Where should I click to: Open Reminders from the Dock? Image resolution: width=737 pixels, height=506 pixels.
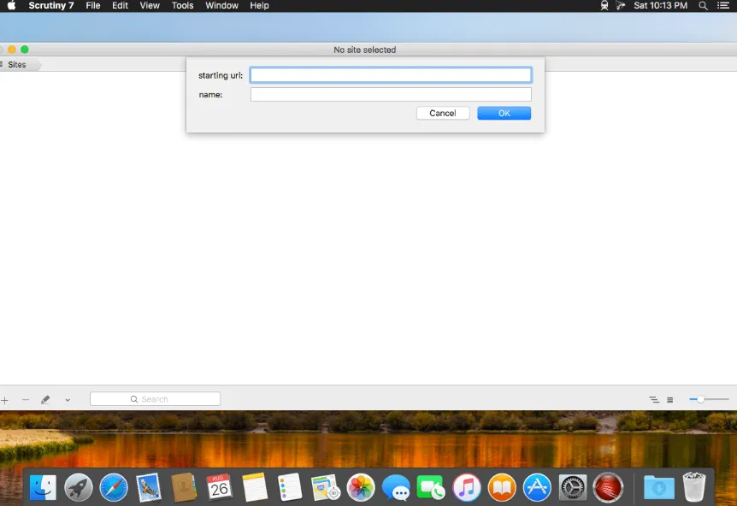coord(290,487)
